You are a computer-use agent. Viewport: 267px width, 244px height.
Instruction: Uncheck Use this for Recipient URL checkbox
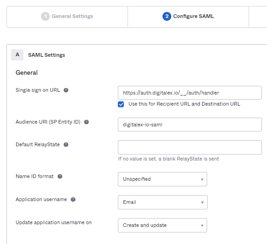[121, 104]
